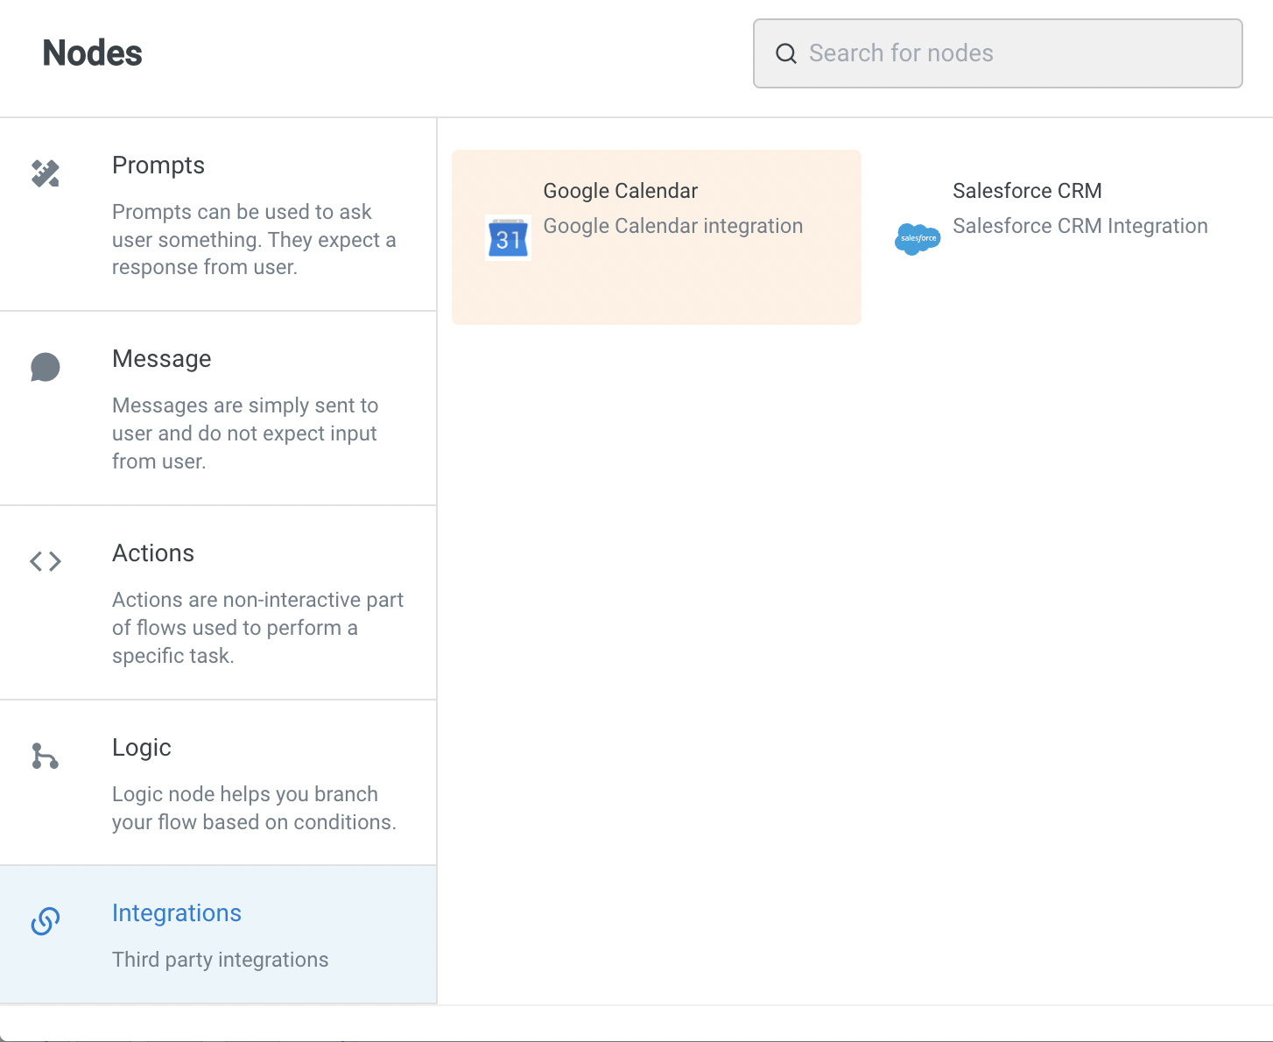The image size is (1273, 1042).
Task: Click the Salesforce cloud logo
Action: 918,238
